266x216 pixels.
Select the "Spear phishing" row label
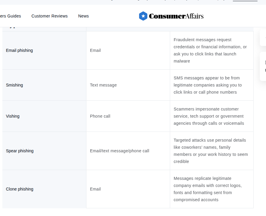[20, 151]
